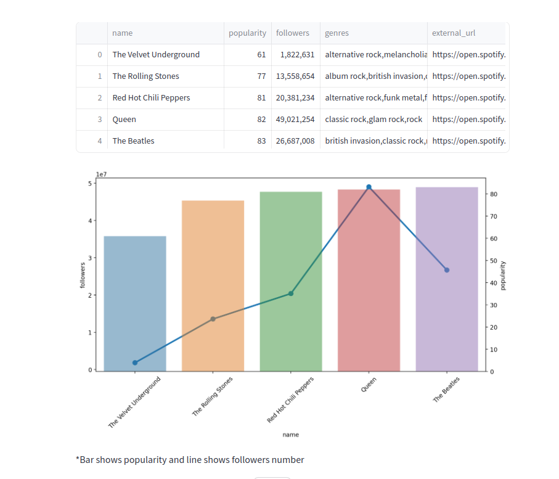Click the line data point above Queen
The image size is (559, 479).
click(x=369, y=187)
